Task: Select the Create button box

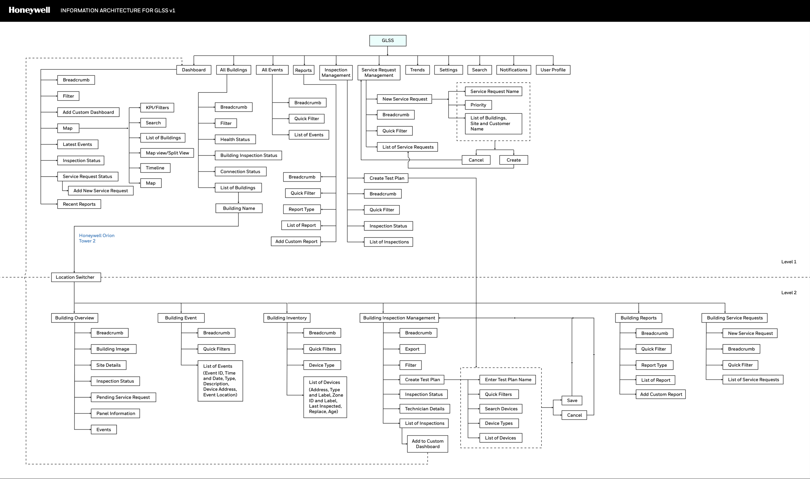Action: (513, 160)
